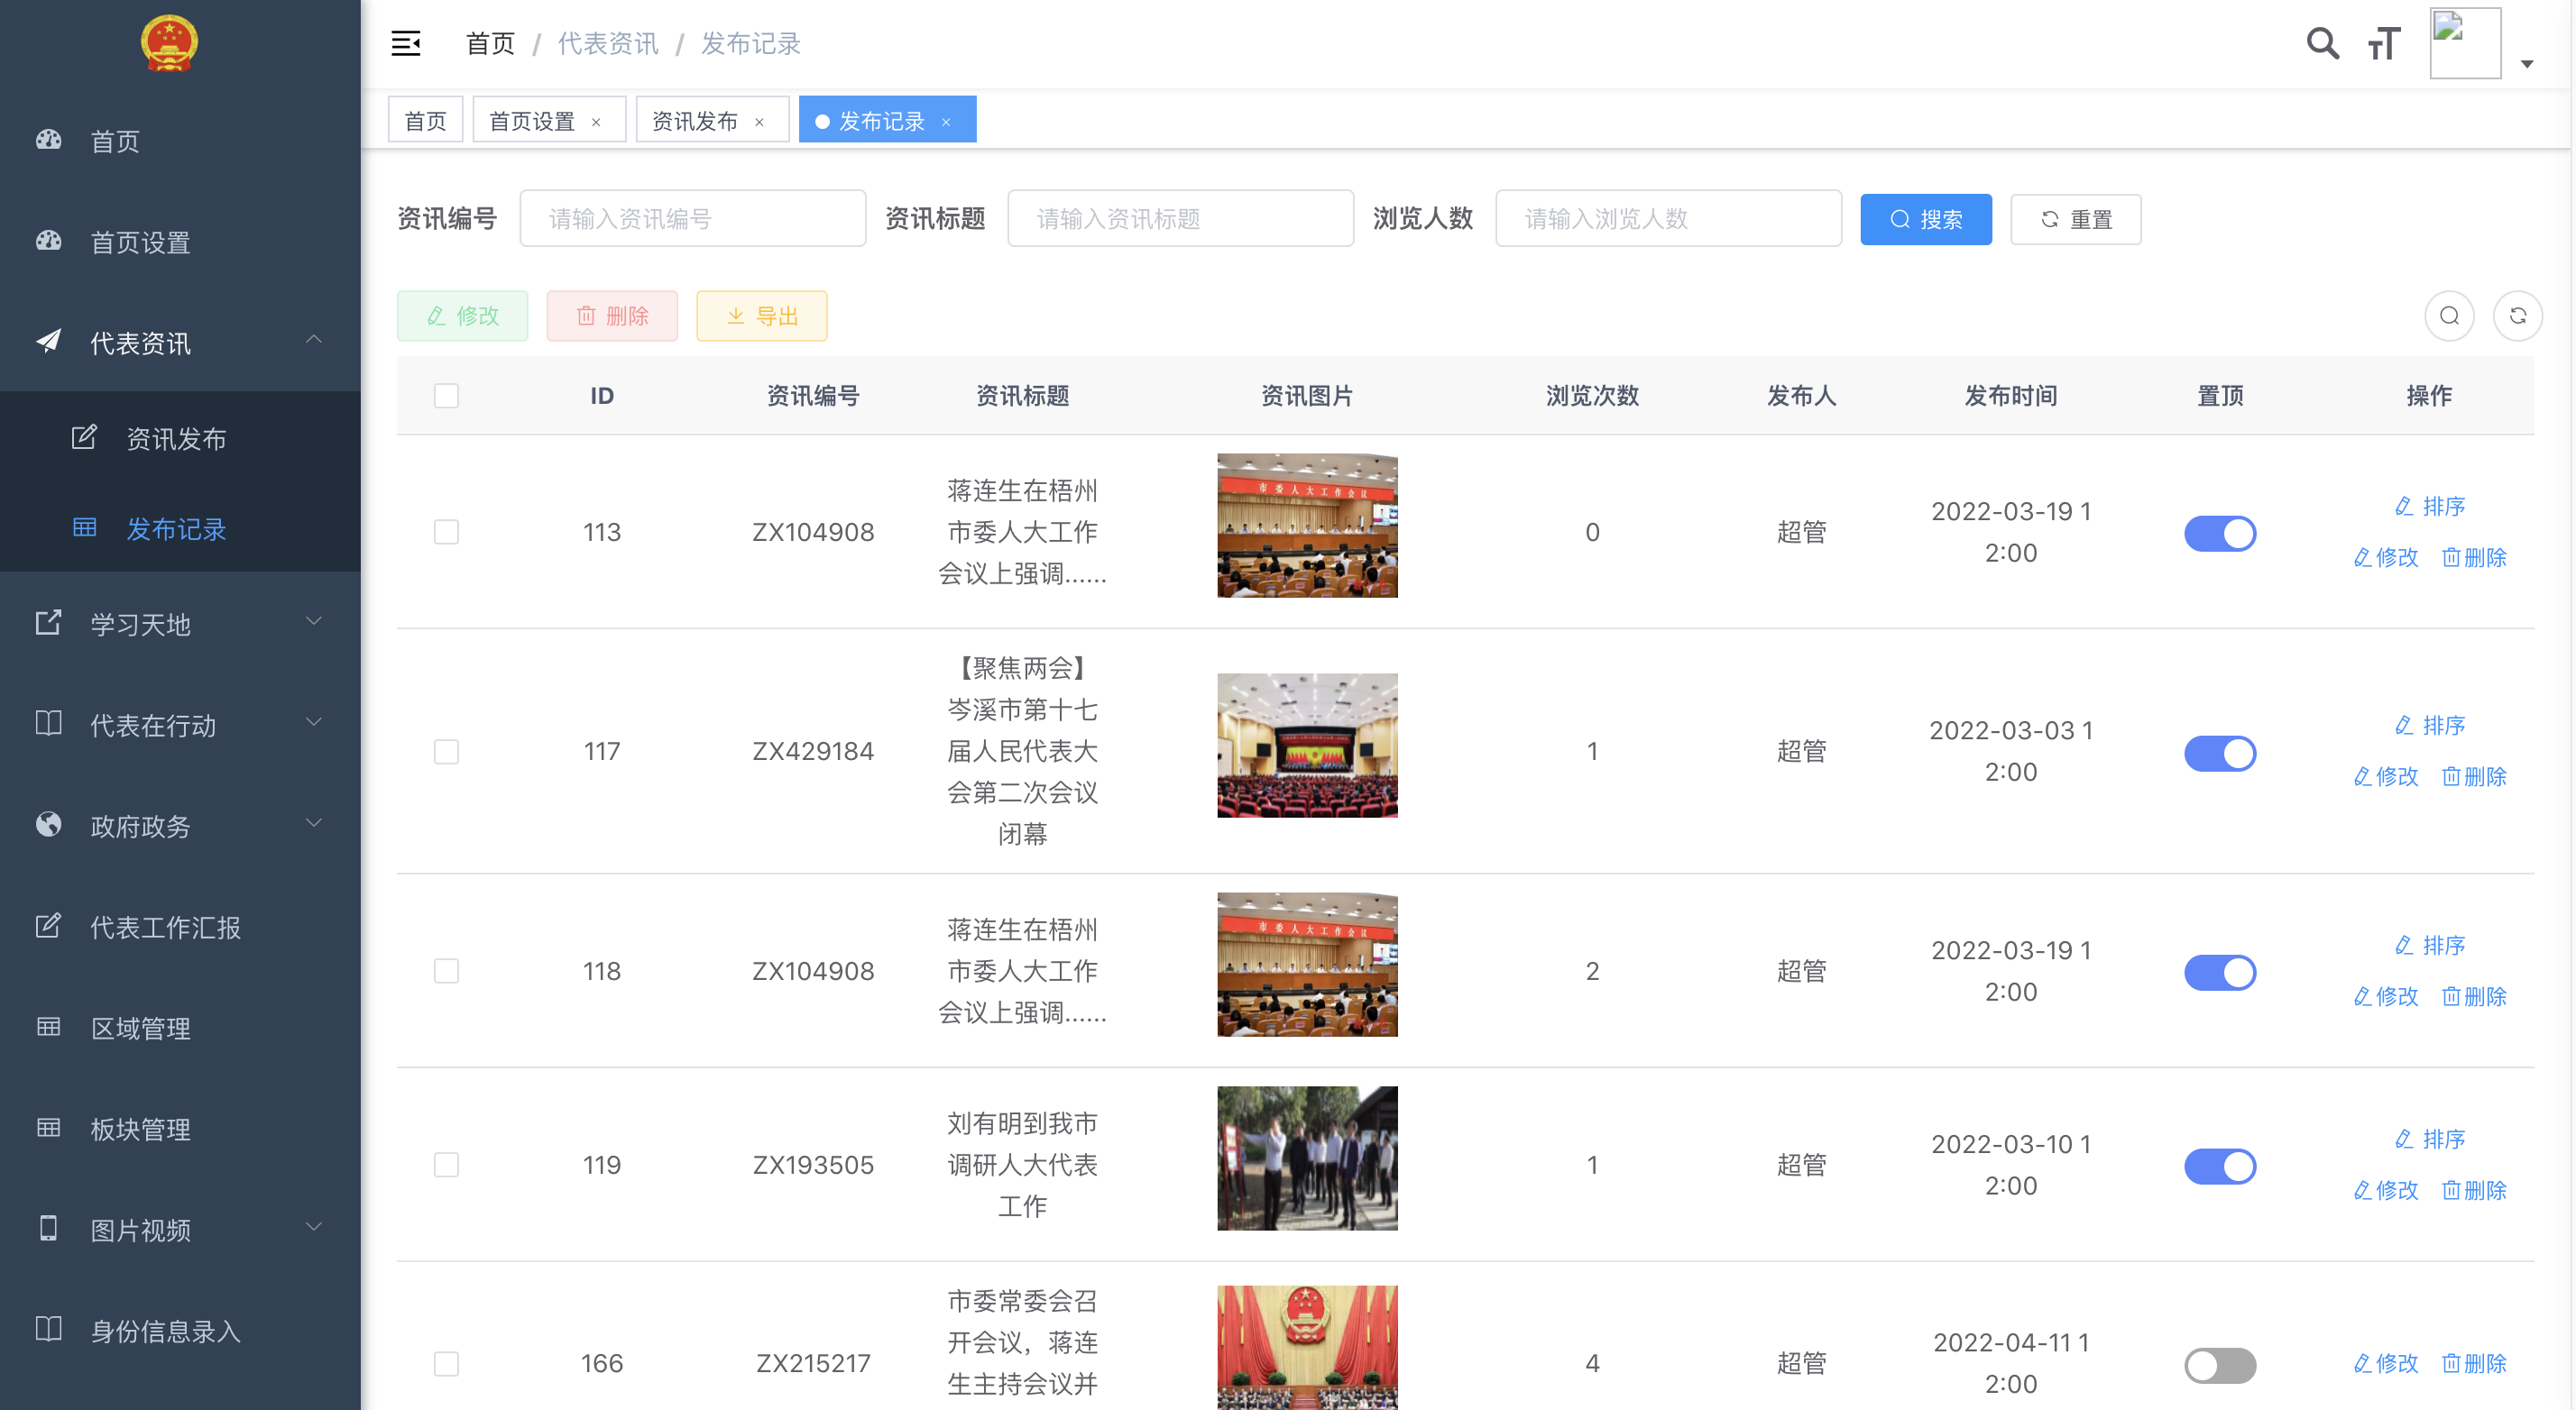Click the round refresh table icon
2576x1410 pixels.
(x=2518, y=316)
